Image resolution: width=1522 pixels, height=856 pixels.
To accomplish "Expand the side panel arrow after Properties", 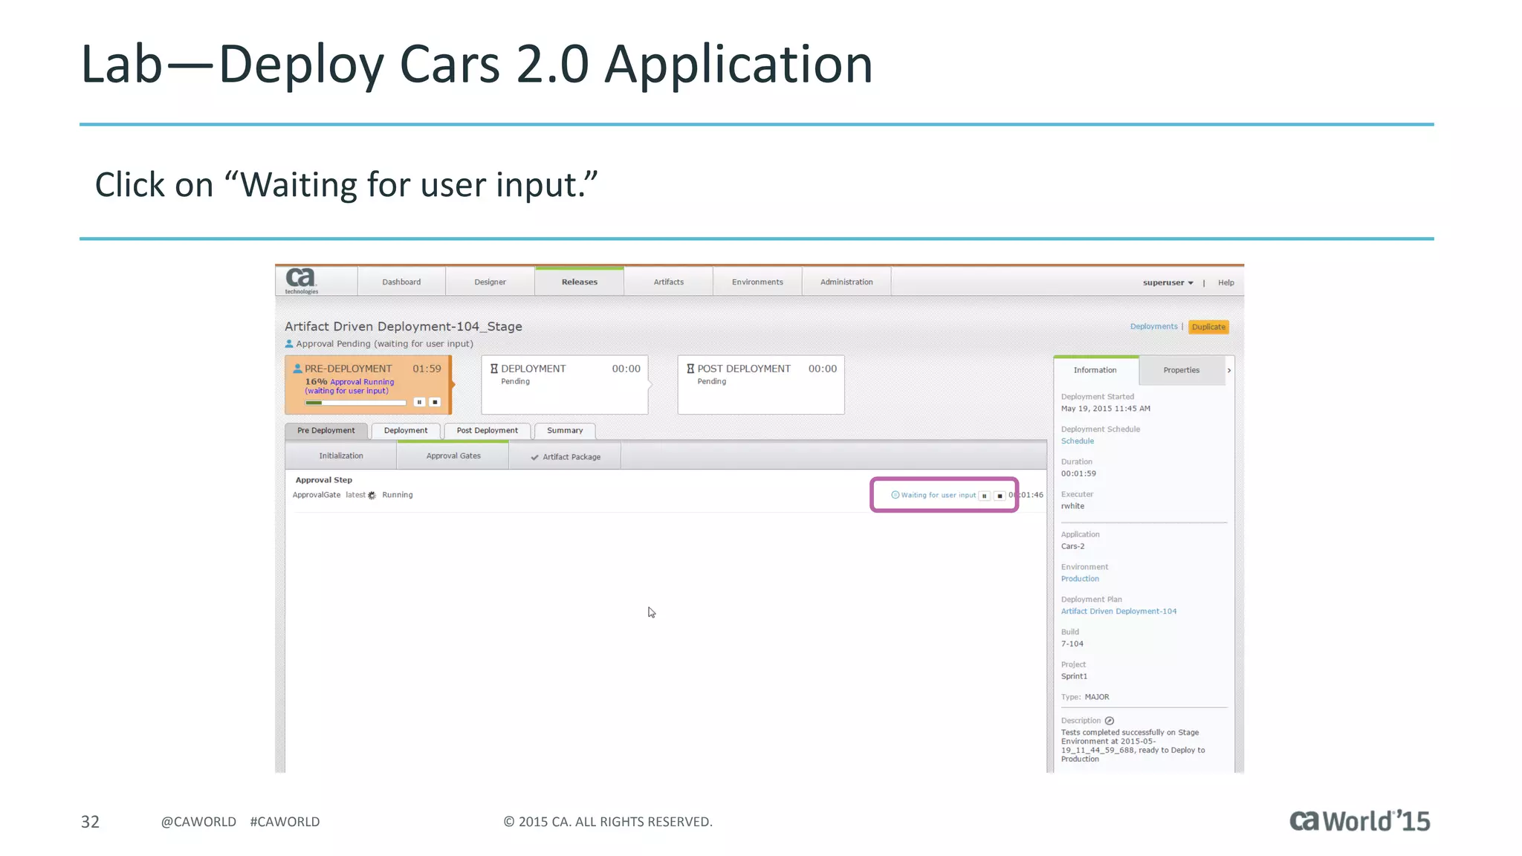I will [1229, 370].
